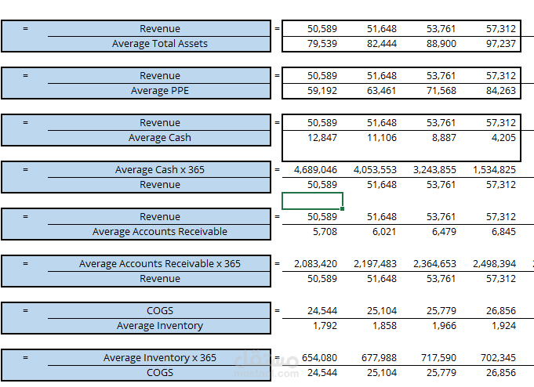Image resolution: width=534 pixels, height=387 pixels.
Task: Click the 'Average Accounts Receivable' denominator label
Action: 160,231
